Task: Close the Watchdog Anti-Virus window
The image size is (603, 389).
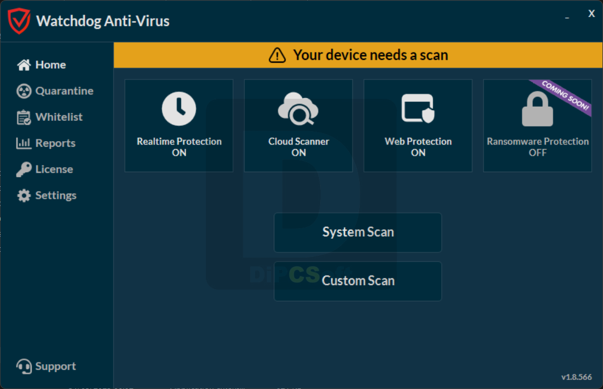Action: click(x=592, y=14)
